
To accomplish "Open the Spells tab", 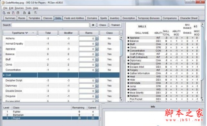I will pyautogui.click(x=103, y=18).
